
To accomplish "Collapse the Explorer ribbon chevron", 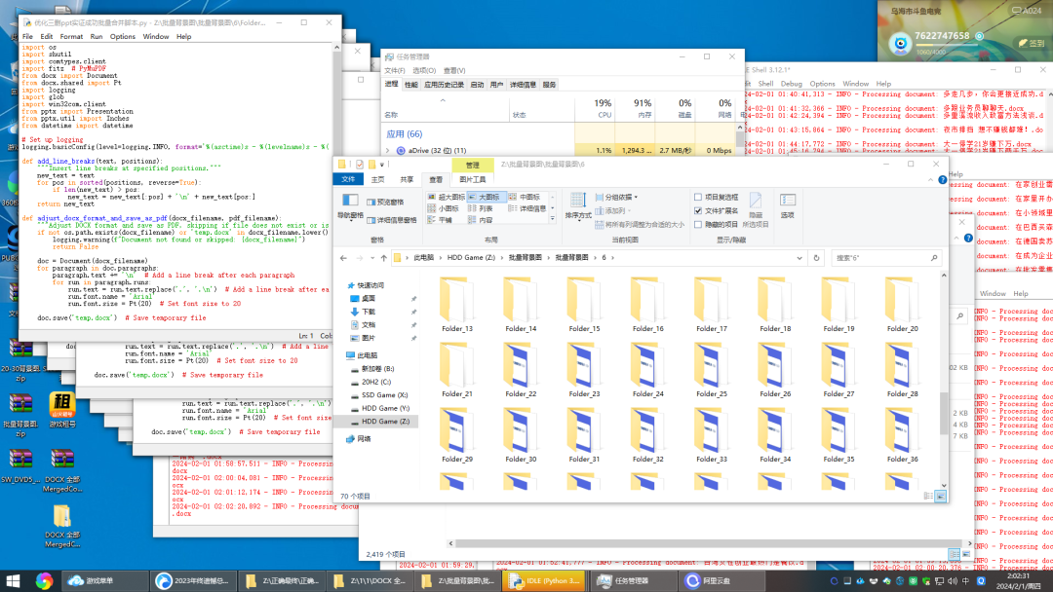I will (930, 180).
